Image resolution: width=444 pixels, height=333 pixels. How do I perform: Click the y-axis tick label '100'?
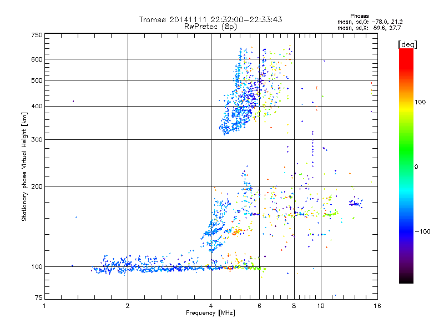(37, 267)
